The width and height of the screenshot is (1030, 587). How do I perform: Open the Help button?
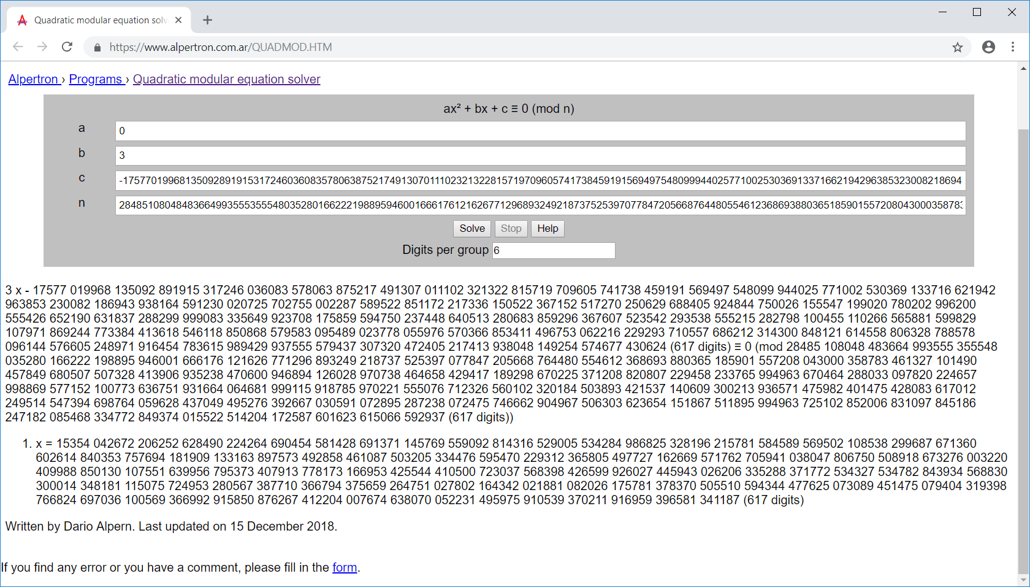tap(547, 229)
